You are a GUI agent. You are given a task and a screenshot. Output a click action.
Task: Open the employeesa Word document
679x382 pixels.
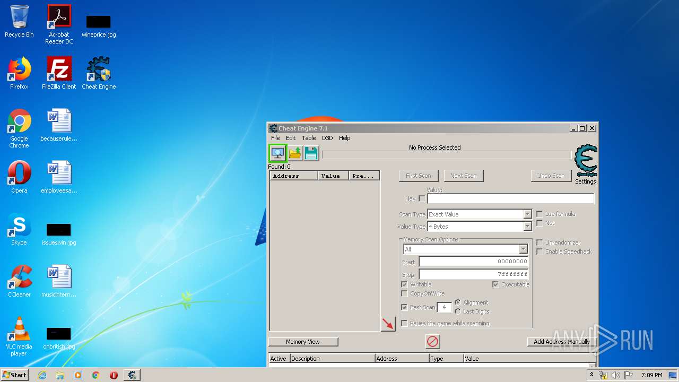coord(59,177)
